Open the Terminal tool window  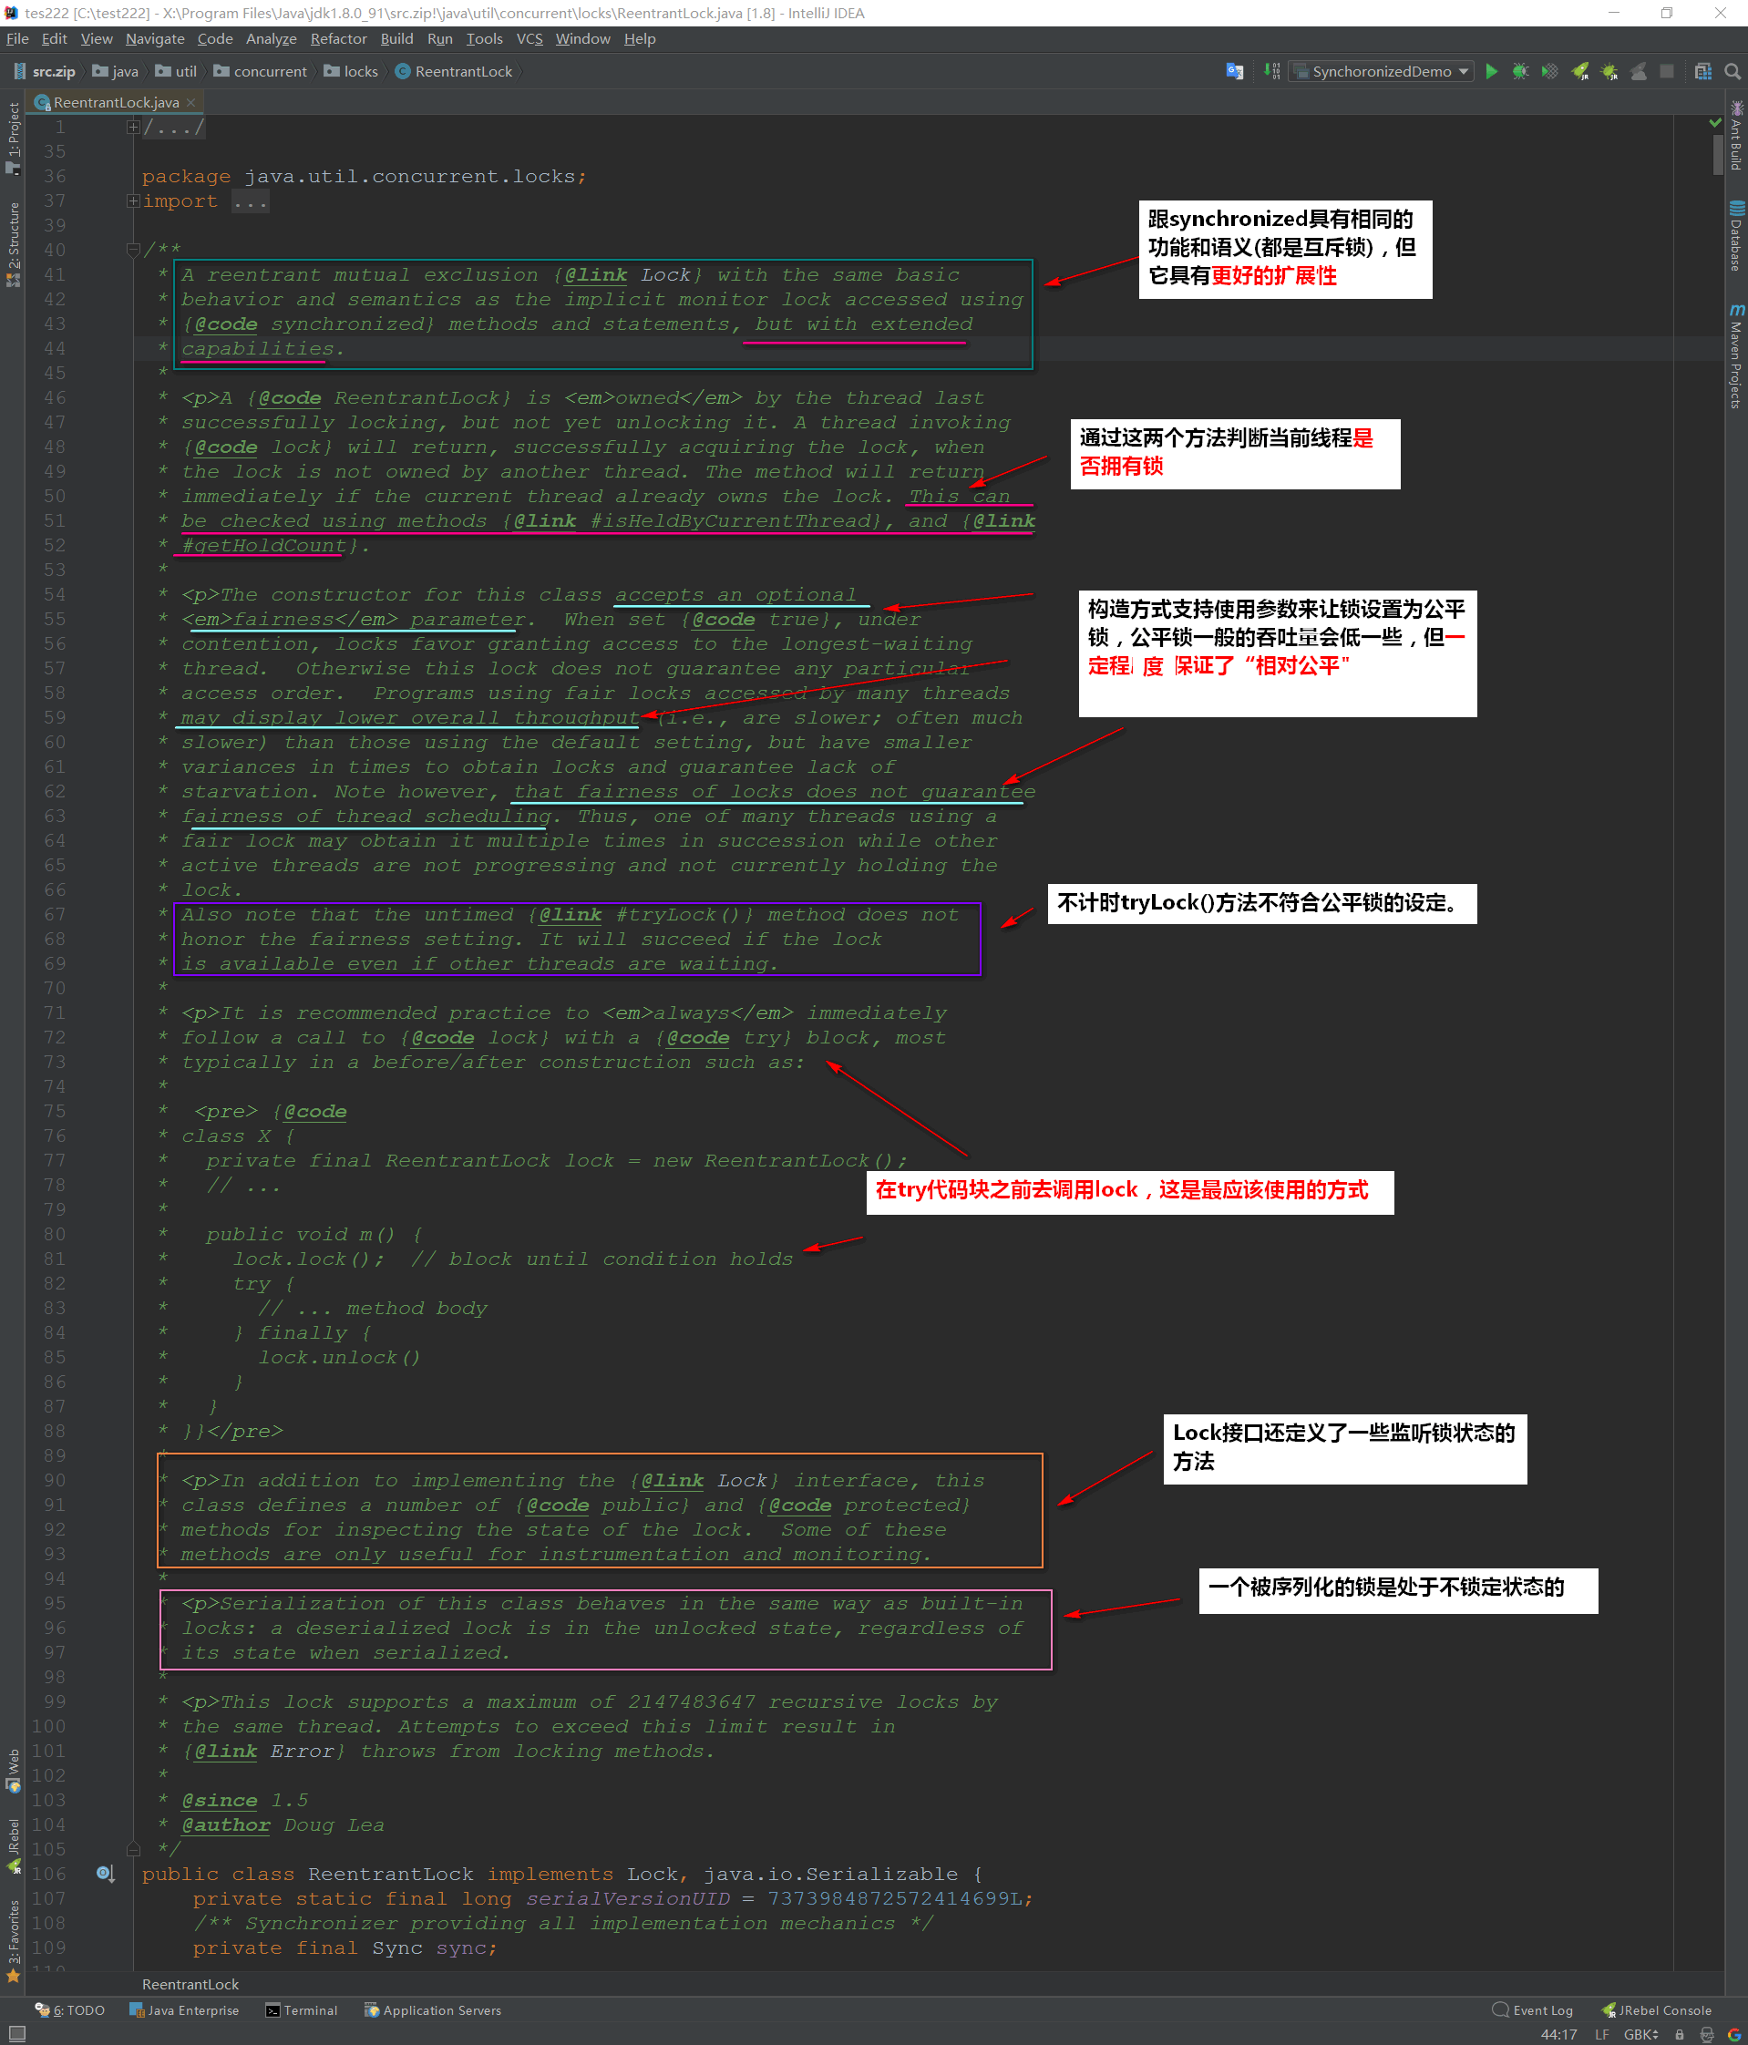[x=301, y=2009]
